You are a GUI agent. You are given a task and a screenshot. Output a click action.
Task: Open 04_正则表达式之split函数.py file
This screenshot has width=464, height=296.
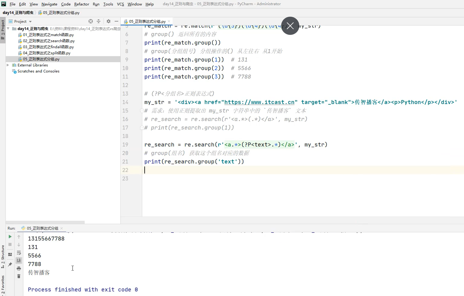(x=47, y=53)
